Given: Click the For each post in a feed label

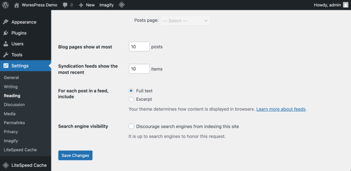Looking at the screenshot, I should tap(83, 94).
